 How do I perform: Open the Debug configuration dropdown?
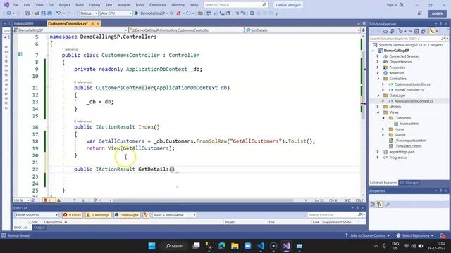88,13
